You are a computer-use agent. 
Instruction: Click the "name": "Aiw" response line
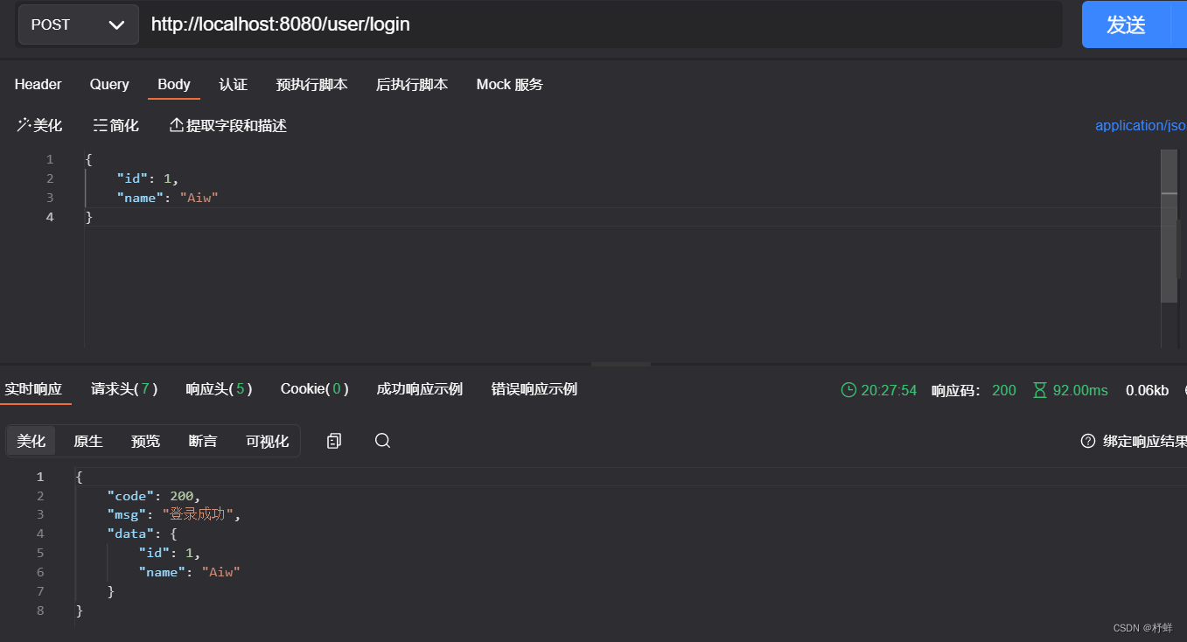pos(189,572)
